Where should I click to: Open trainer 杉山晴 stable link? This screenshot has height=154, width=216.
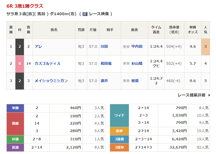137,63
